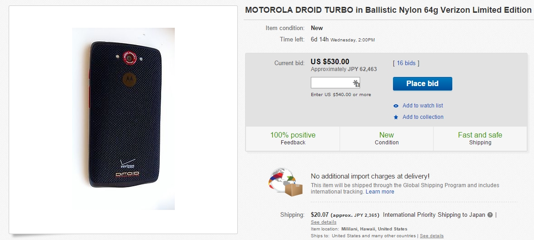
Task: Click the US $530.00 current bid price
Action: point(330,62)
